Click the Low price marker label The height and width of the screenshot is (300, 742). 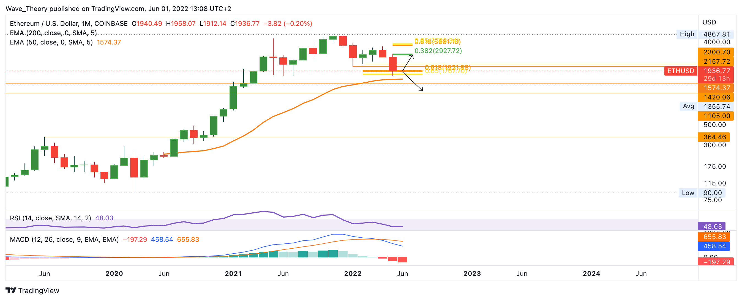tap(688, 193)
